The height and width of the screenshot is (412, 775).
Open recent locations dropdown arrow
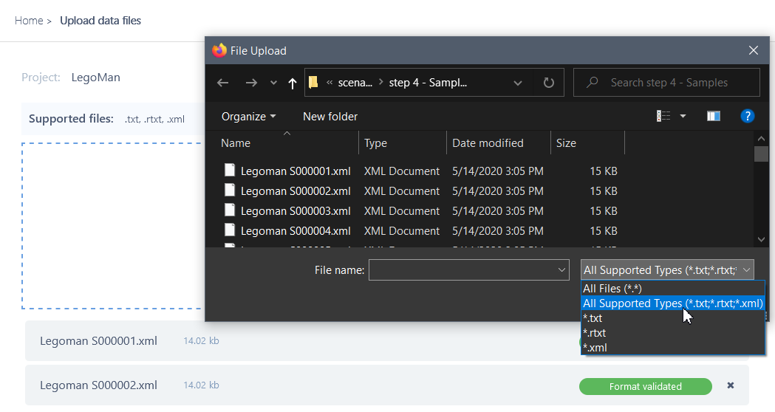[x=273, y=83]
